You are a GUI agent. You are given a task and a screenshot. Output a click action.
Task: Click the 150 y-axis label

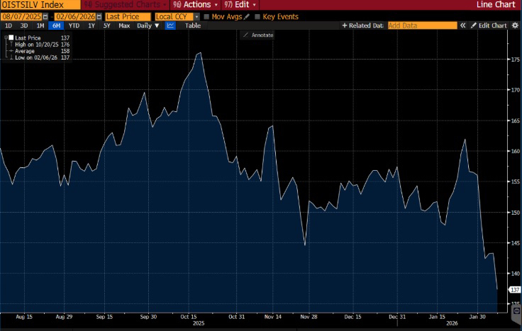(x=516, y=212)
